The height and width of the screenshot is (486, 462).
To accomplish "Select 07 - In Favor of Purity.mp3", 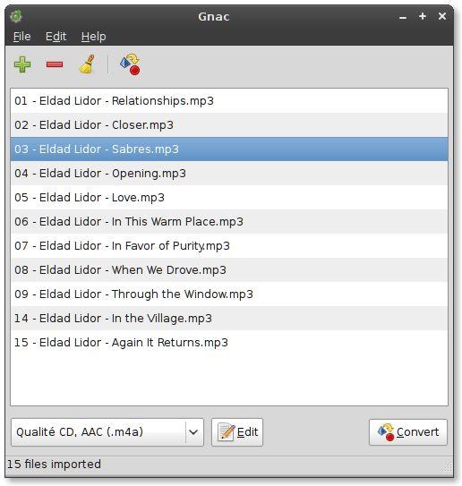I will tap(229, 246).
